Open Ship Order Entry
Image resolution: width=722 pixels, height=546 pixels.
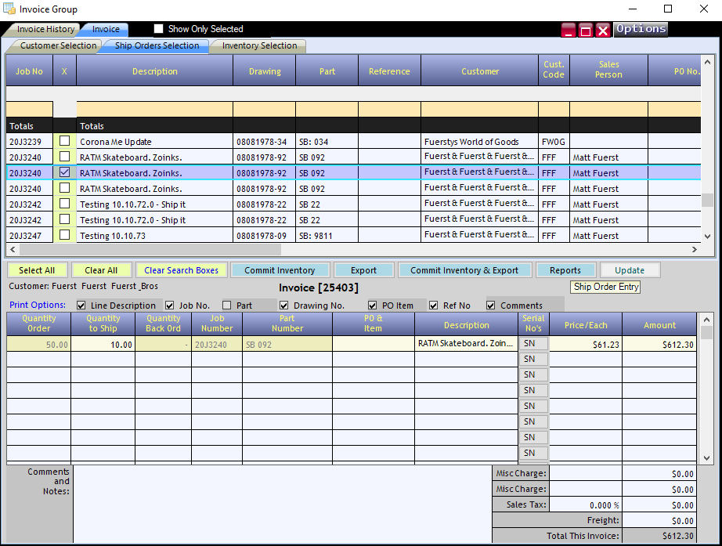tap(606, 287)
